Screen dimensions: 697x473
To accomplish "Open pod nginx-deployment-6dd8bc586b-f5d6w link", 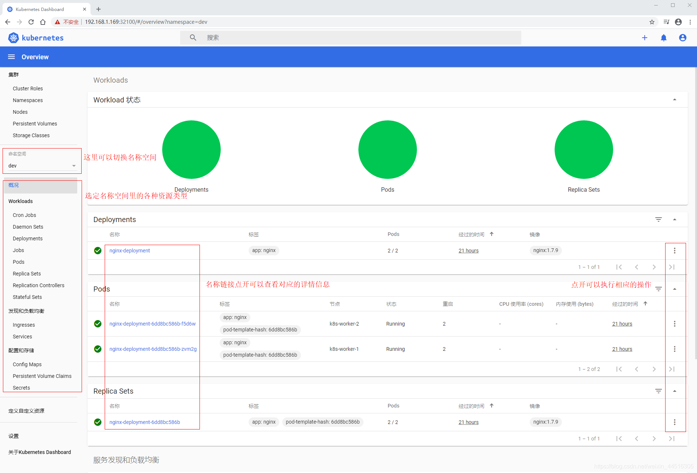I will (x=152, y=324).
